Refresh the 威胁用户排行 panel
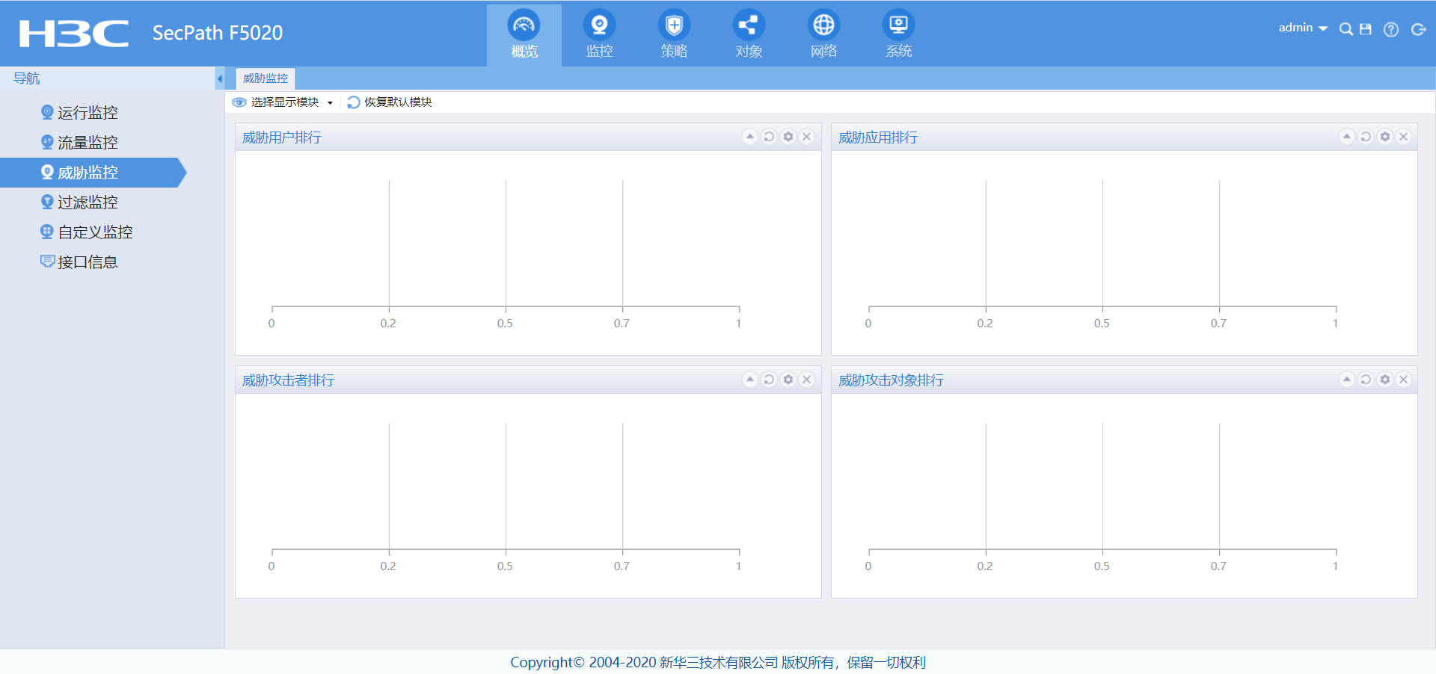 [x=769, y=137]
